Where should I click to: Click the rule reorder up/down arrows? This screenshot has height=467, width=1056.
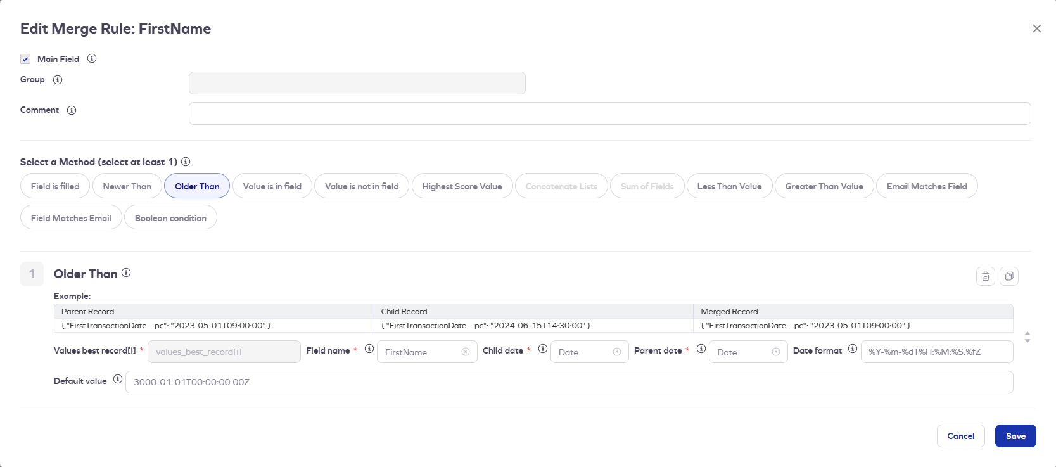(1027, 337)
